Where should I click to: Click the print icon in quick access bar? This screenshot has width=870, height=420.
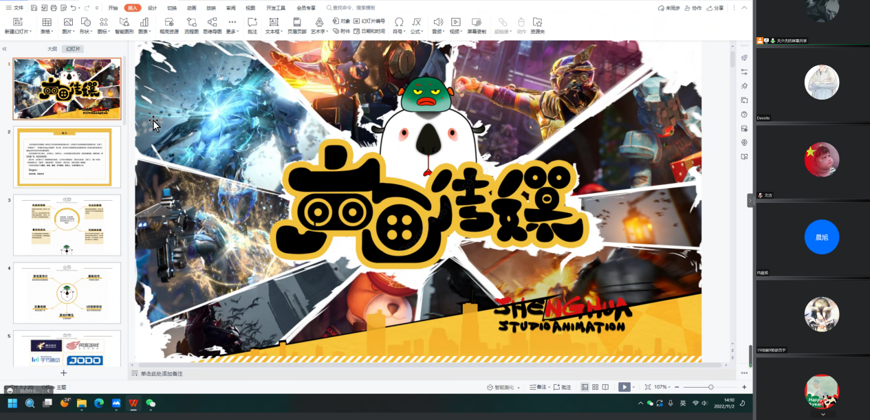54,8
